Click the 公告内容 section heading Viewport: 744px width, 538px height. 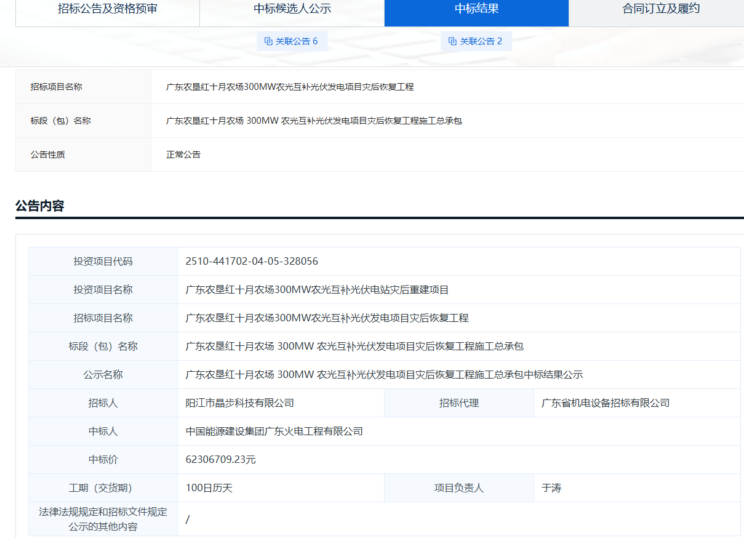pos(40,206)
